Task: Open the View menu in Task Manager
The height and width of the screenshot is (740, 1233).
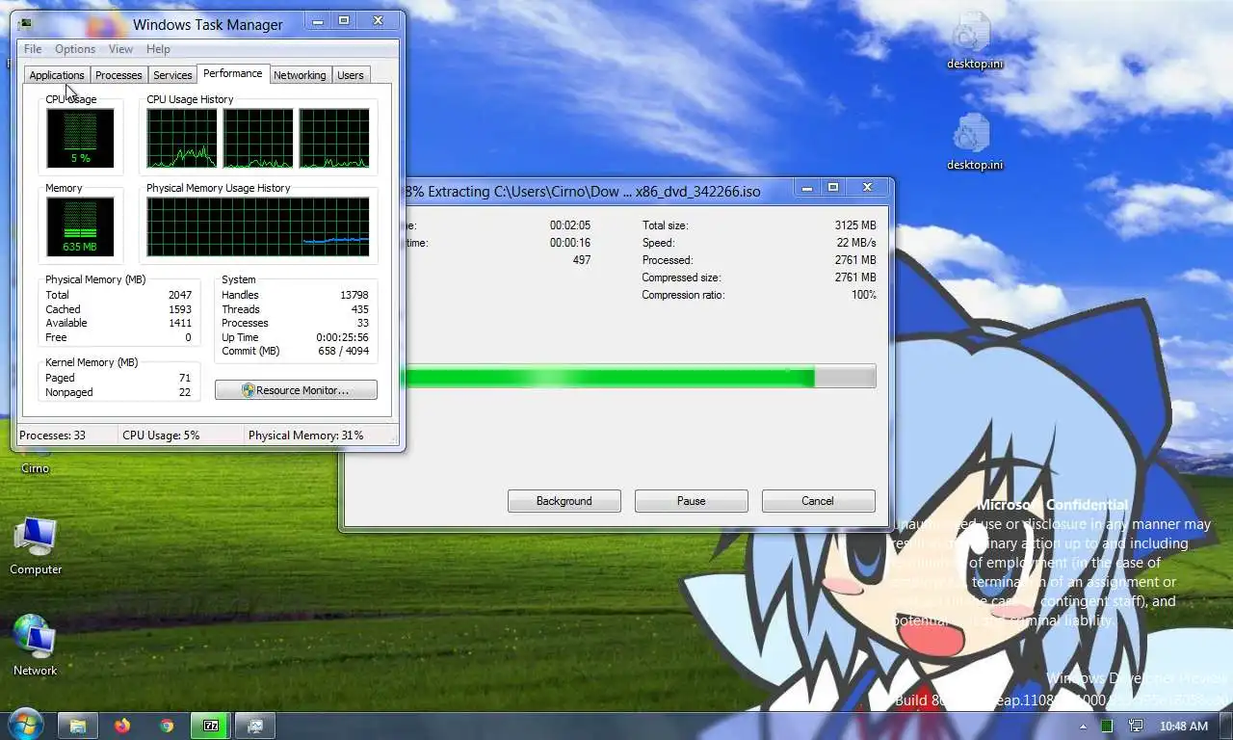Action: click(x=120, y=49)
